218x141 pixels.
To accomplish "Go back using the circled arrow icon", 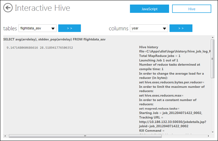I will (x=8, y=8).
